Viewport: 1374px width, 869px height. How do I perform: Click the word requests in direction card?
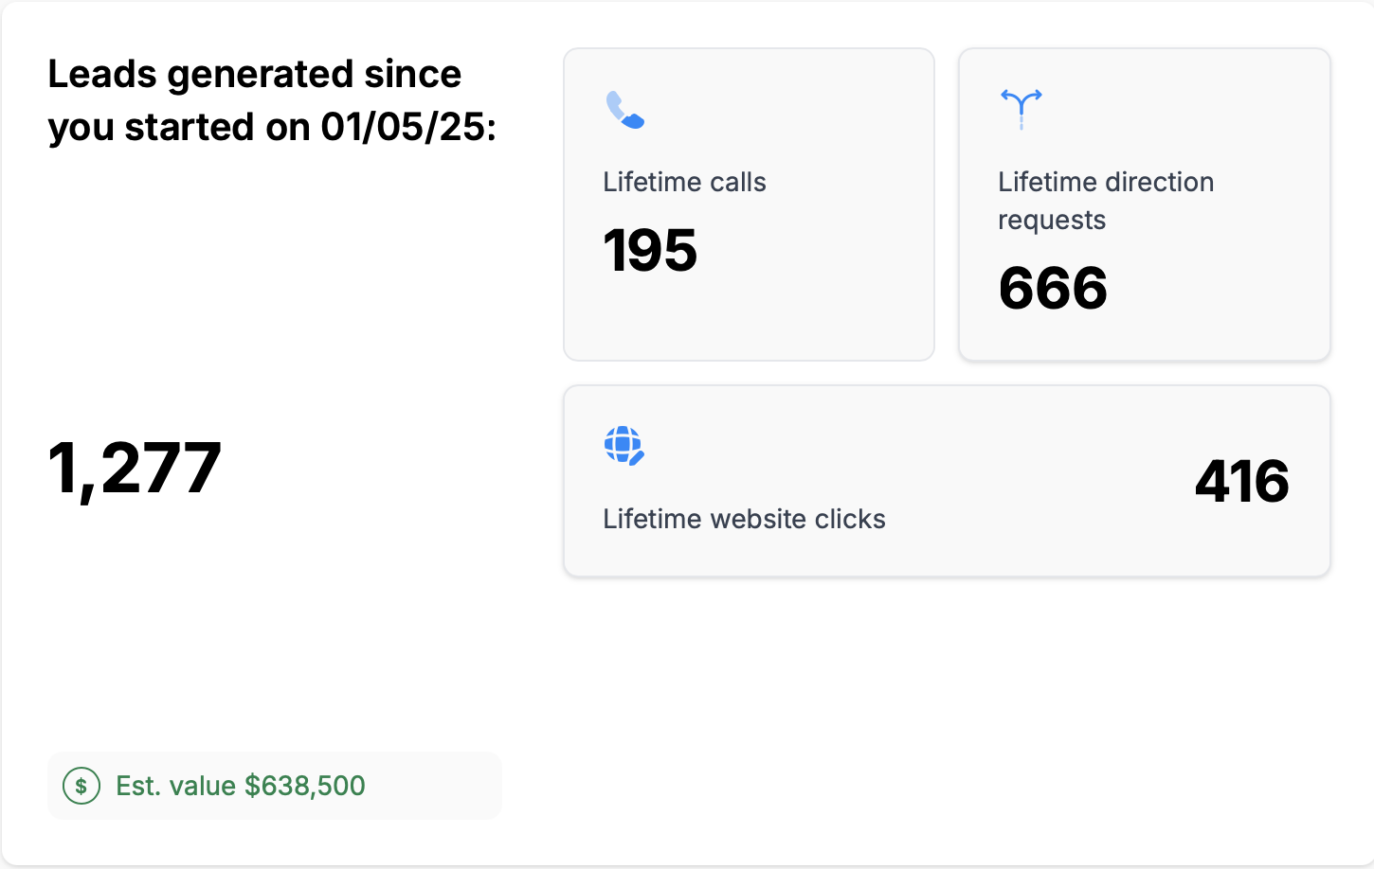click(1052, 221)
